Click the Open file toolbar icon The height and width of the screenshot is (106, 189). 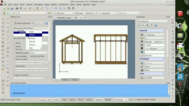(8, 9)
